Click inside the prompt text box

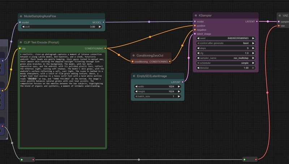coord(62,108)
